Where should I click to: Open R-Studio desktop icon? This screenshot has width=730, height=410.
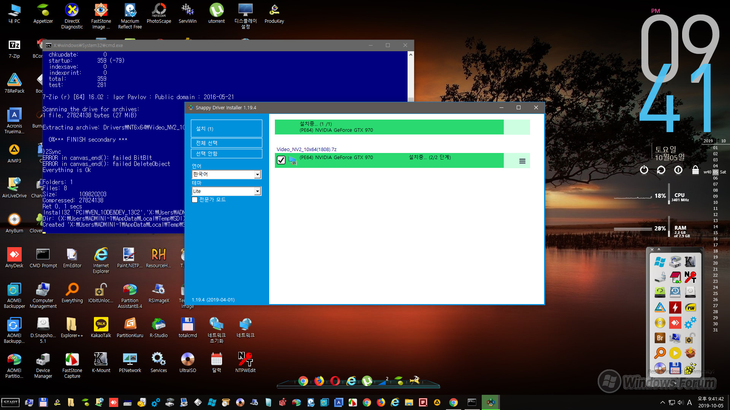point(159,328)
